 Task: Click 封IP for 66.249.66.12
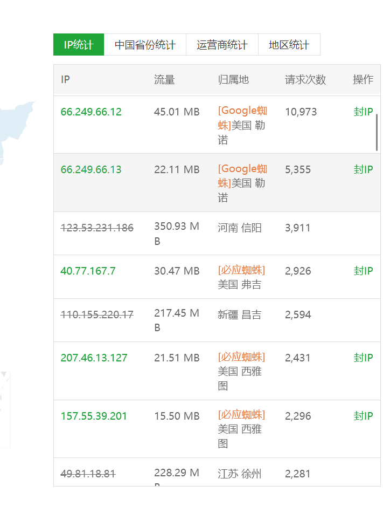[x=363, y=112]
